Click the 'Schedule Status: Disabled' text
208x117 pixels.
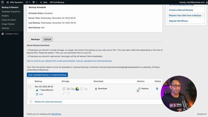[40, 13]
